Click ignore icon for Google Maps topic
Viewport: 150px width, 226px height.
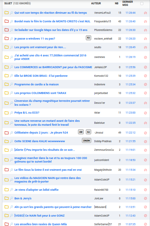tap(145, 30)
